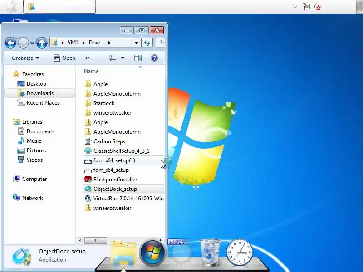The width and height of the screenshot is (363, 272).
Task: Click the Open toolbar button
Action: (x=64, y=58)
